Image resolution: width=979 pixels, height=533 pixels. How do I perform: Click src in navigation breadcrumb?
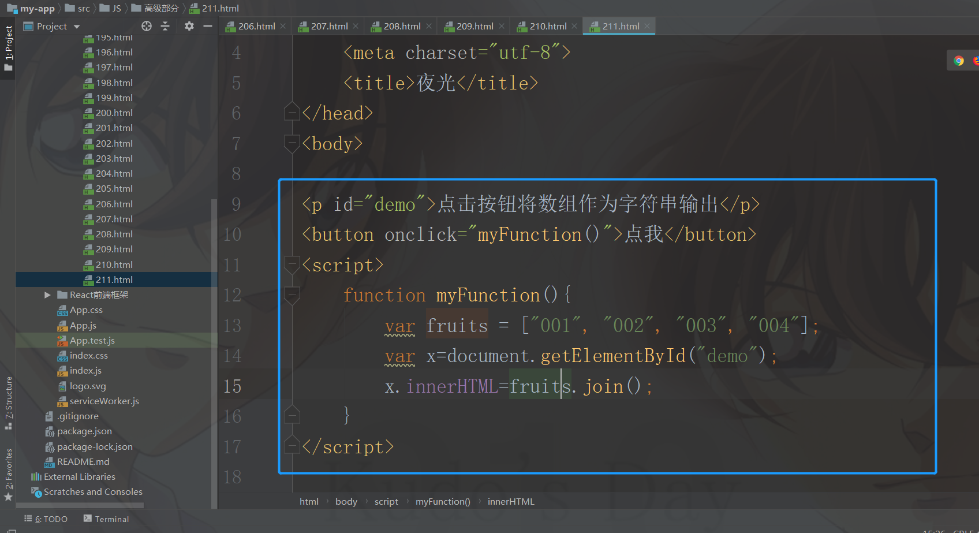coord(84,9)
